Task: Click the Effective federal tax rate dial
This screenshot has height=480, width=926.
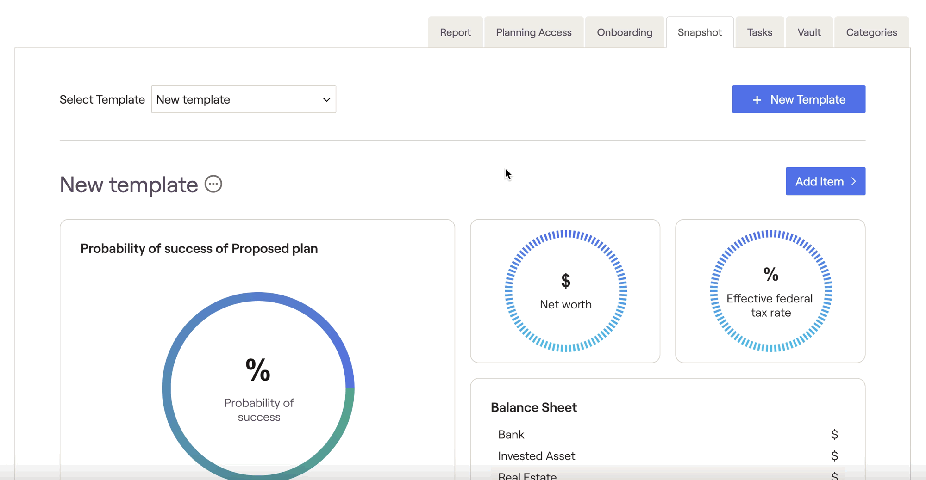Action: pyautogui.click(x=771, y=291)
